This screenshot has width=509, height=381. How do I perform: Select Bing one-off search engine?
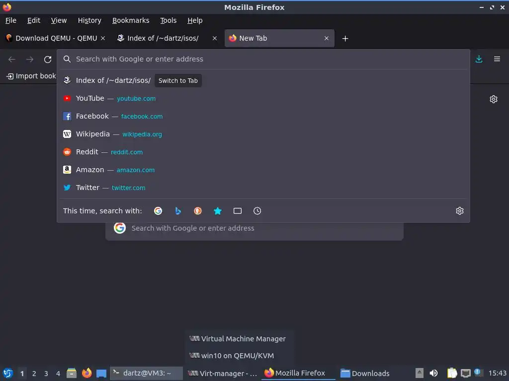coord(178,211)
